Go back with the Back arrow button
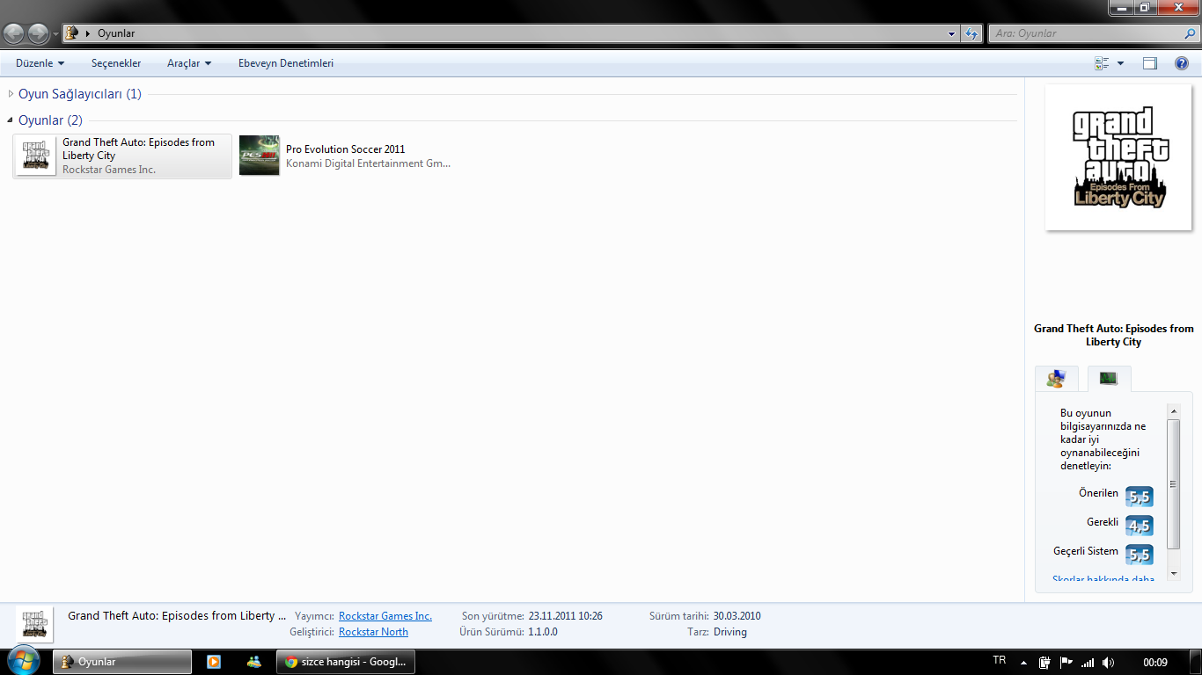1202x675 pixels. click(14, 33)
